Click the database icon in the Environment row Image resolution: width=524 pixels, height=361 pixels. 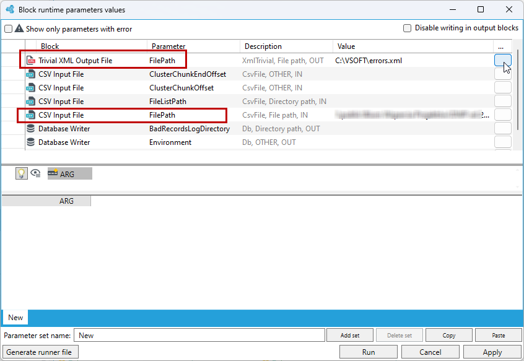coord(31,142)
